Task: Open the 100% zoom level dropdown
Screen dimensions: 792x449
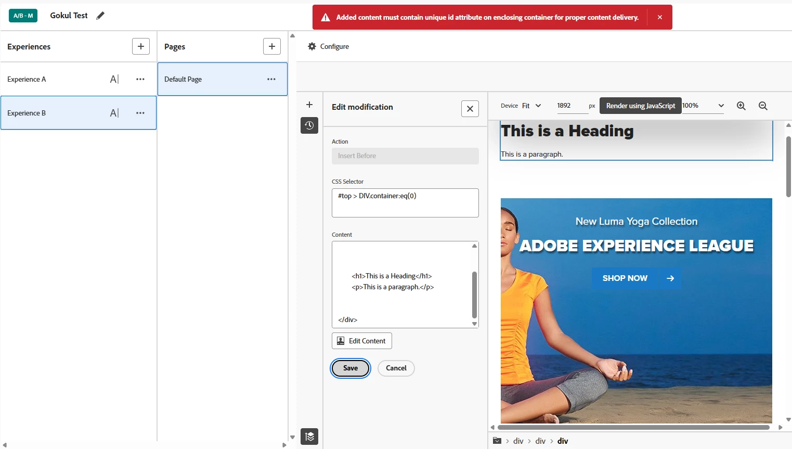Action: [703, 106]
